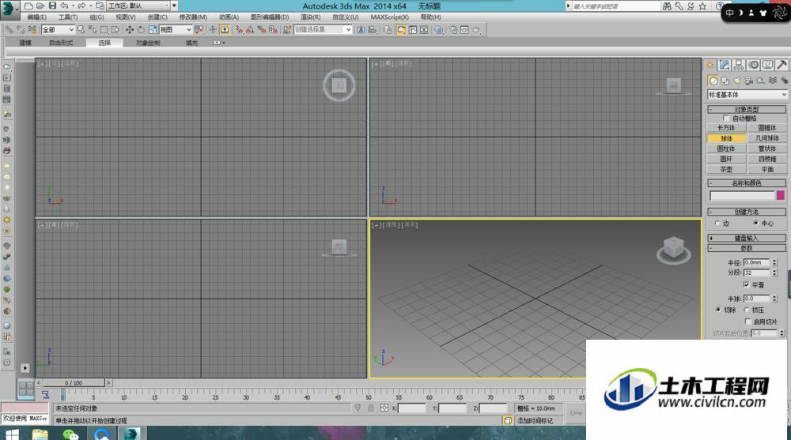Select the 挤压 radio button
This screenshot has width=791, height=440.
[x=747, y=310]
